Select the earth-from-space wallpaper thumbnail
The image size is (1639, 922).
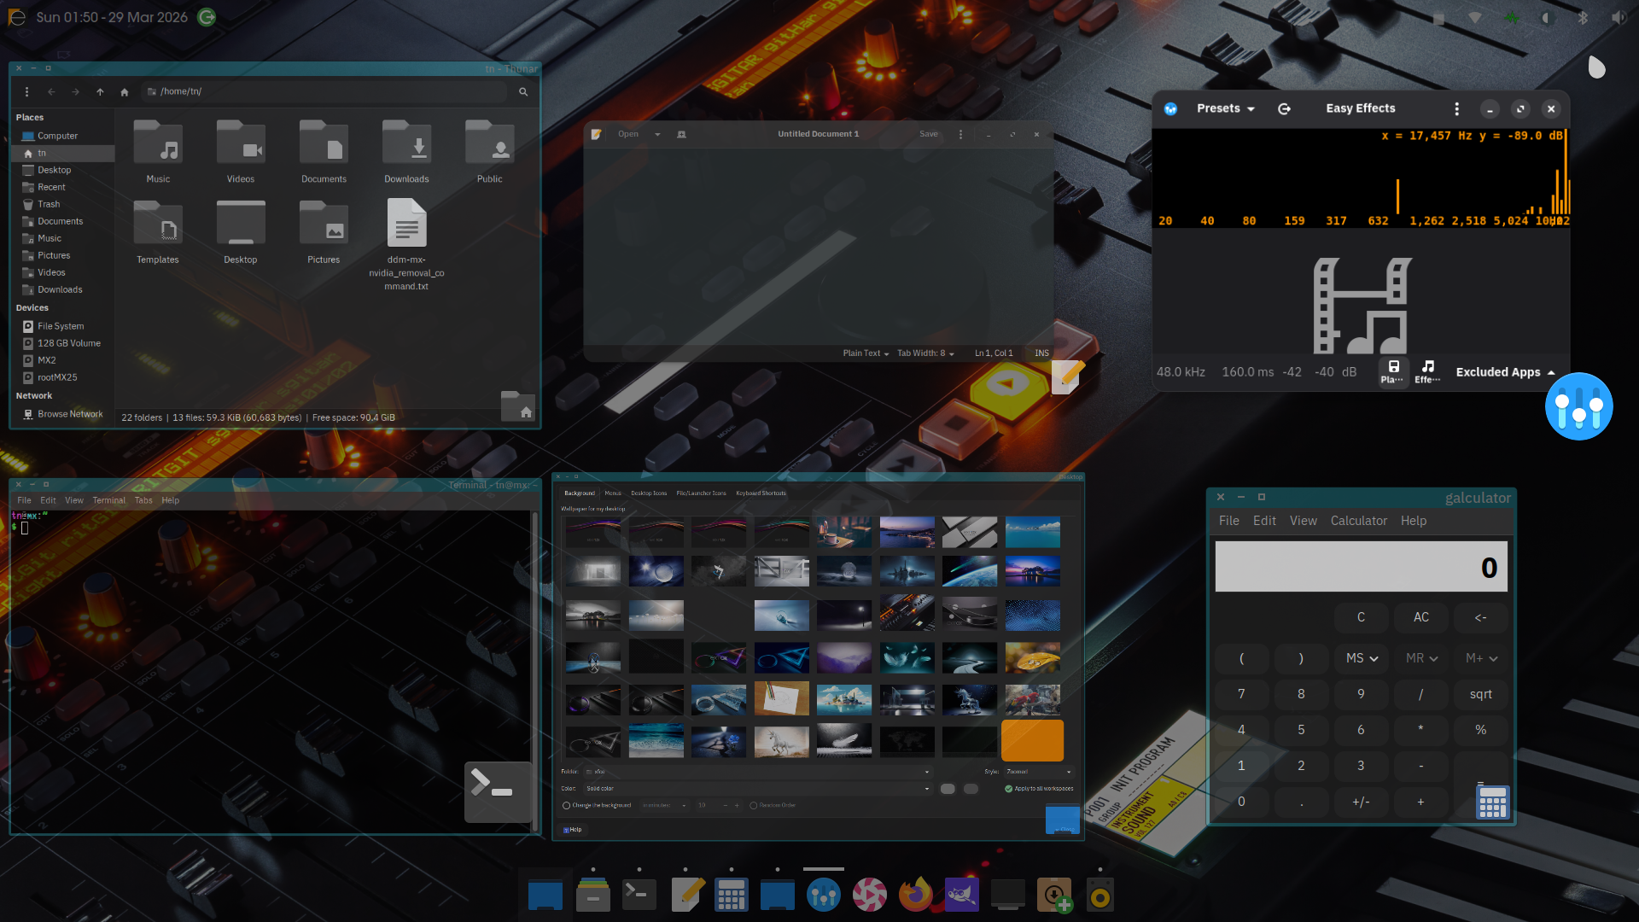(x=969, y=572)
